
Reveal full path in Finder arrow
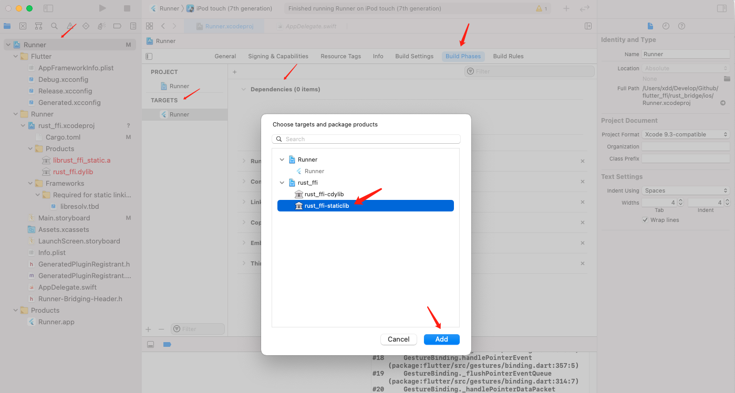[723, 103]
